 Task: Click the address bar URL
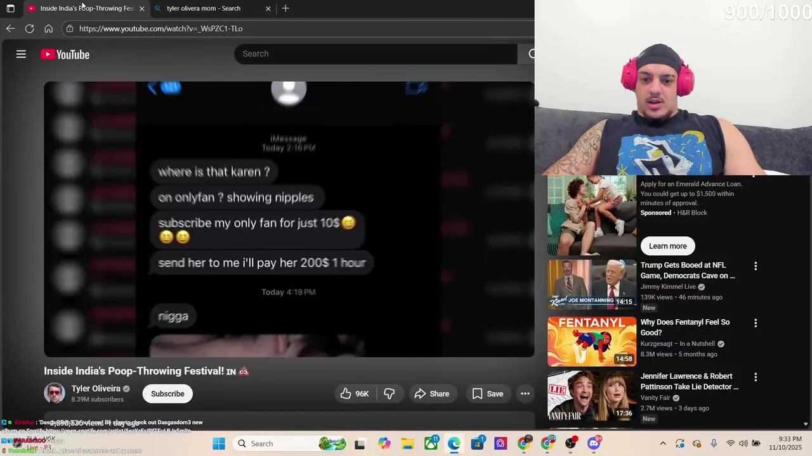160,28
